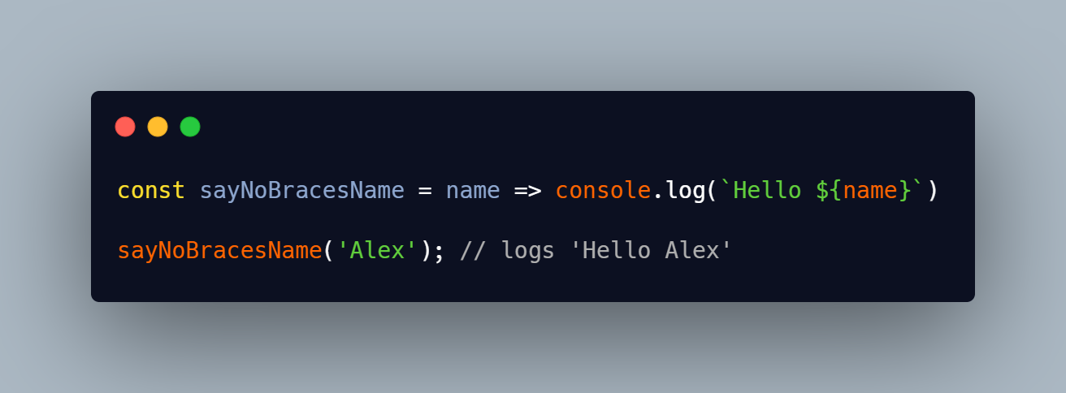This screenshot has height=393, width=1066.
Task: Click the yellow minimize dot
Action: point(158,127)
